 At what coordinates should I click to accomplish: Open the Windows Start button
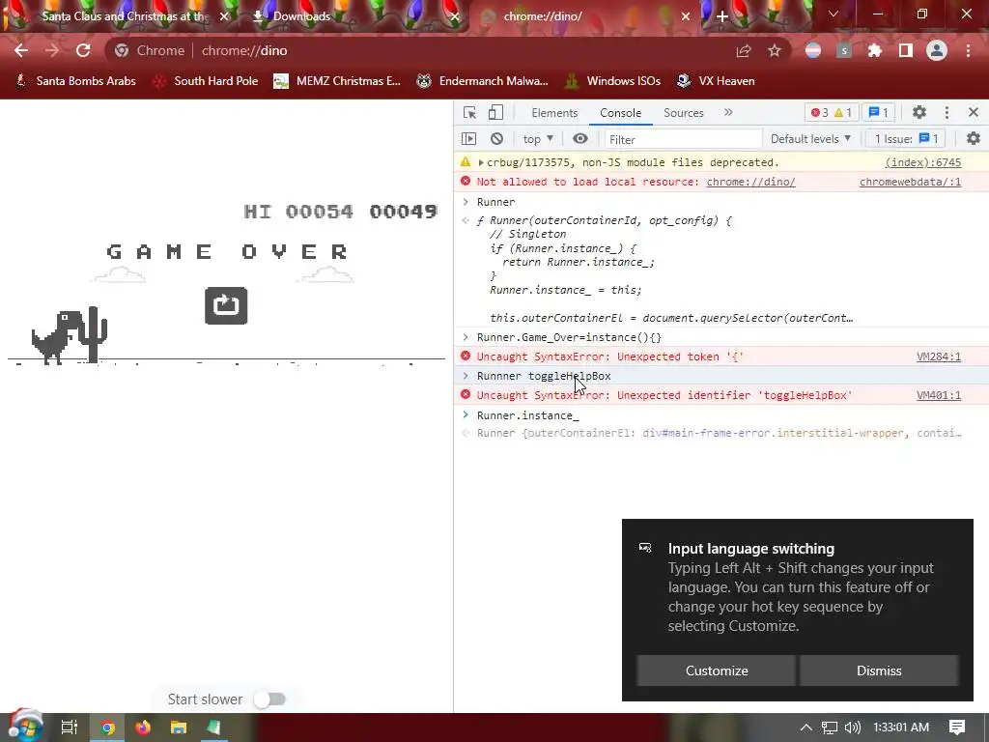[25, 727]
